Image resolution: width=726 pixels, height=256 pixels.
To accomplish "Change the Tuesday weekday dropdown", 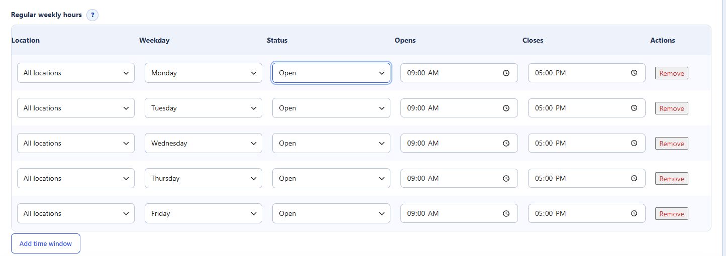I will 203,108.
